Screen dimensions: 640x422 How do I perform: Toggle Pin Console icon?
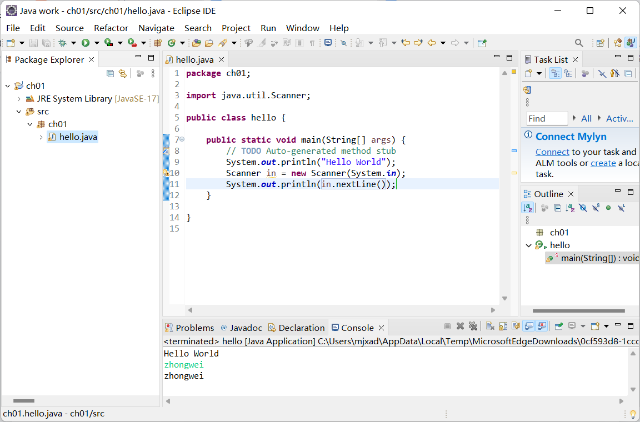click(x=559, y=326)
